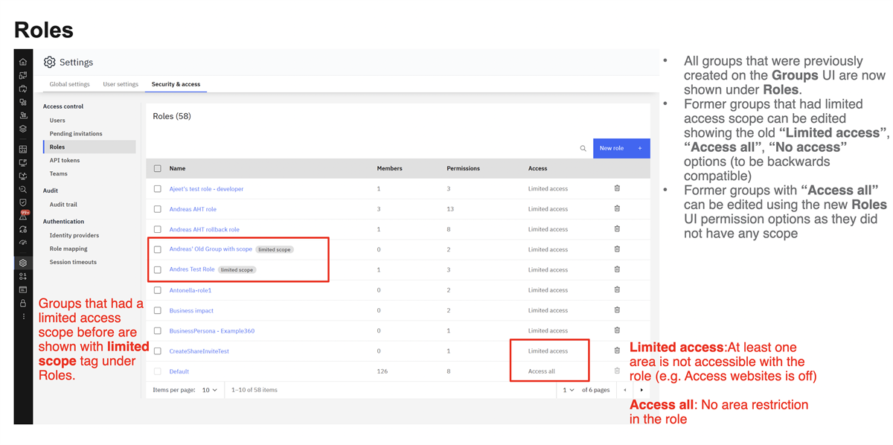Click the New role button
893x445 pixels.
(621, 148)
